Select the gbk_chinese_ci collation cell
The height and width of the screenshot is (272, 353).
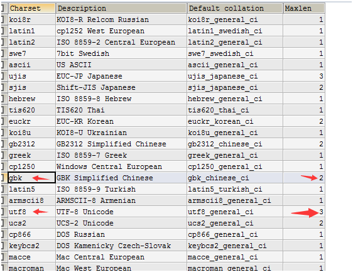click(235, 178)
